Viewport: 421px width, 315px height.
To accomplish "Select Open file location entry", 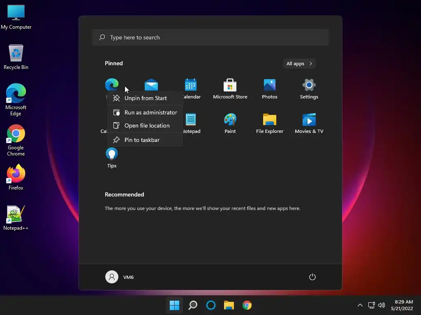I will [x=145, y=126].
